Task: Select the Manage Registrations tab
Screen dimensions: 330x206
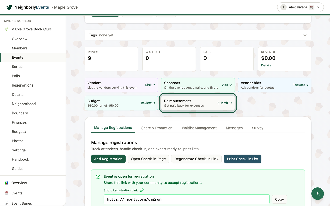Action: (x=113, y=128)
